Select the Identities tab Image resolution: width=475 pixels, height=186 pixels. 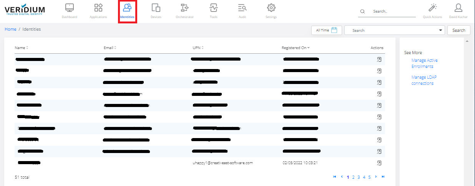coord(127,11)
